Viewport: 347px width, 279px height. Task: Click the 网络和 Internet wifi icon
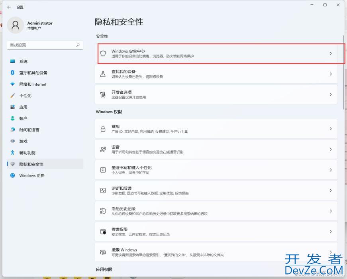point(13,84)
